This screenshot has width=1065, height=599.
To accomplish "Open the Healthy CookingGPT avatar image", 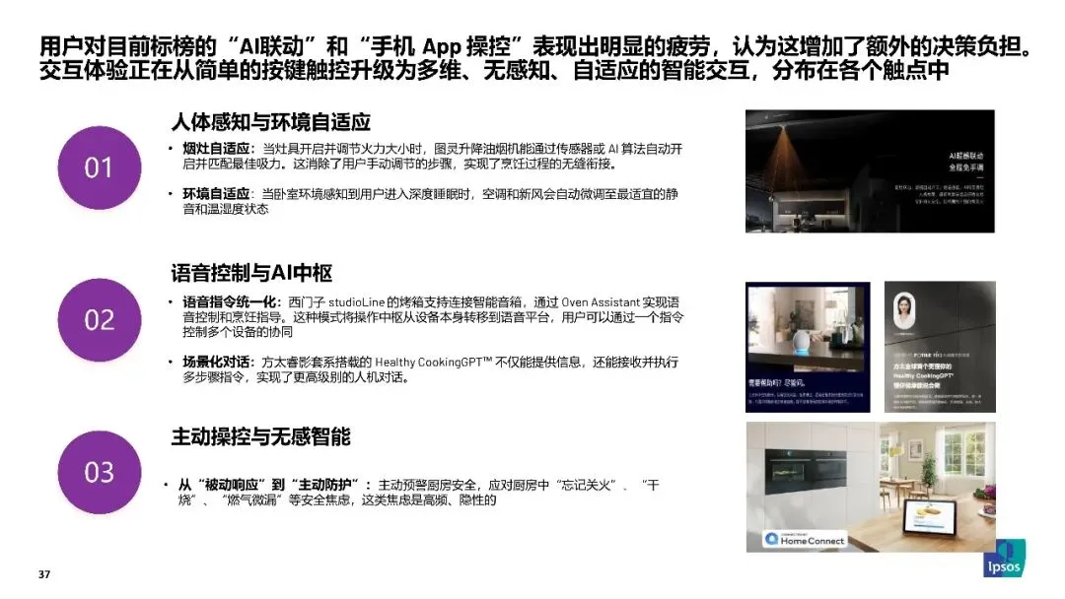I will tap(940, 347).
